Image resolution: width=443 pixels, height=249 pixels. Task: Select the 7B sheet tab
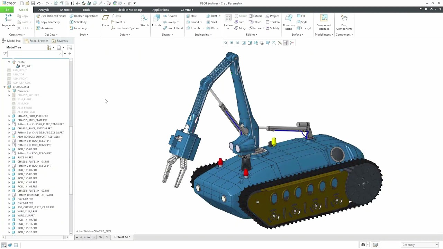107,237
